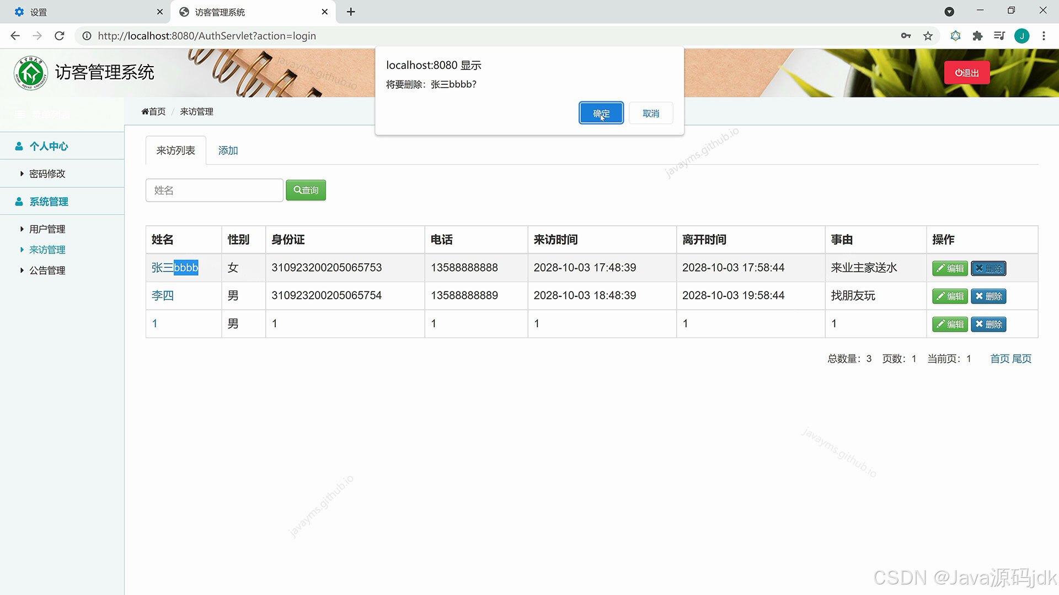Click the browser forward arrow
This screenshot has height=595, width=1059.
(x=37, y=36)
